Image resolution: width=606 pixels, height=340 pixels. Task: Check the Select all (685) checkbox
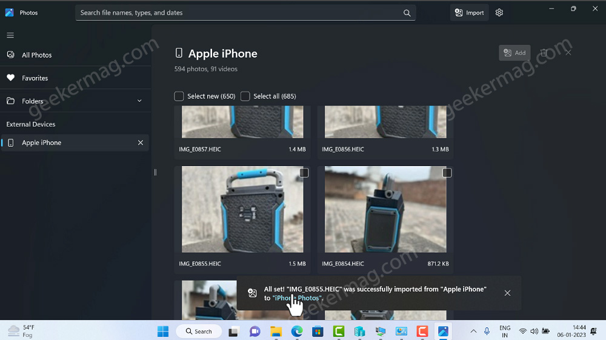tap(245, 96)
